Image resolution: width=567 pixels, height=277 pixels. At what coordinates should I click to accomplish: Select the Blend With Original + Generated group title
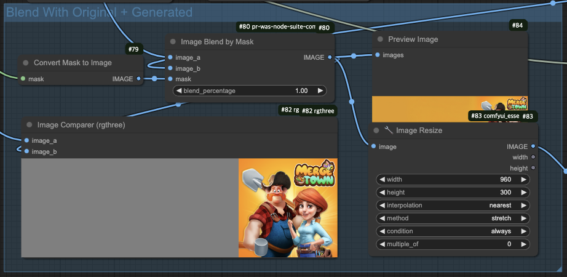point(99,12)
